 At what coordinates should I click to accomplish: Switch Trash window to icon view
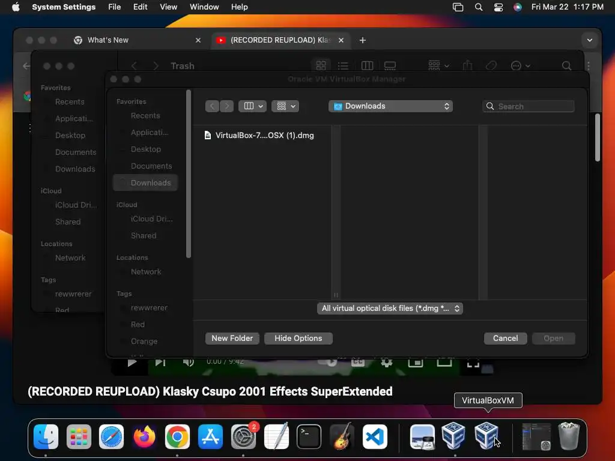coord(321,65)
